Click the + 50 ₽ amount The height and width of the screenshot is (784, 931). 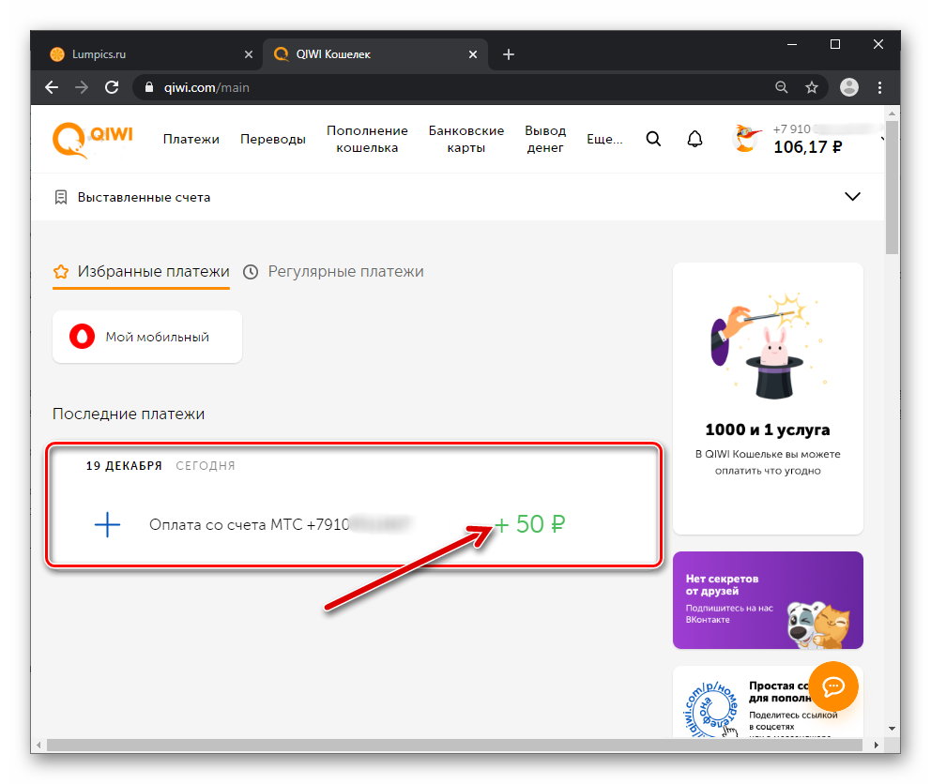coord(529,524)
